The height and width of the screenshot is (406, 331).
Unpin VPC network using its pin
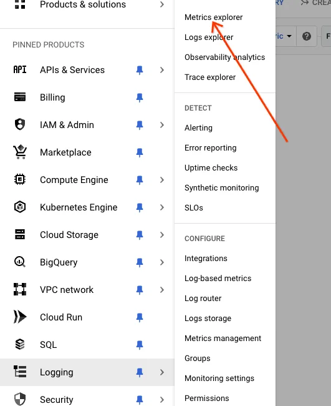pos(140,289)
